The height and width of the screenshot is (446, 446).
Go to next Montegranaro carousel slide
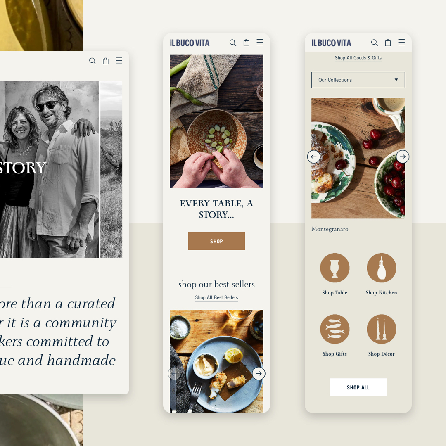pyautogui.click(x=403, y=157)
